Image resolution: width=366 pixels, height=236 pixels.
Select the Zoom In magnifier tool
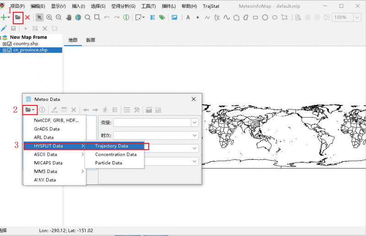[49, 17]
